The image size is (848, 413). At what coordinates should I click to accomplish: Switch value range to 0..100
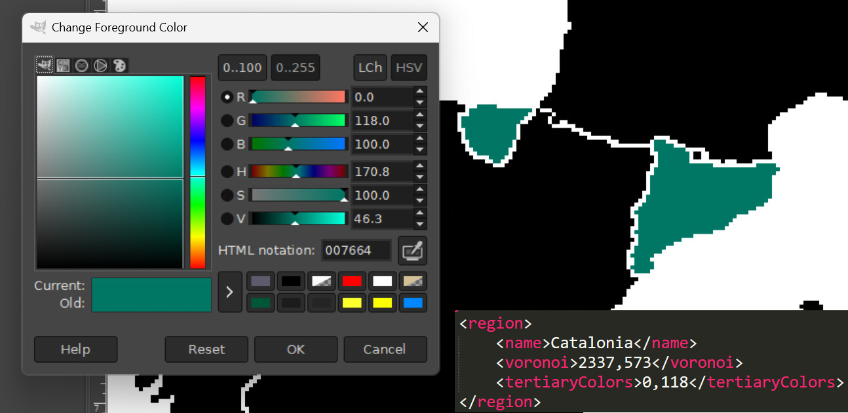tap(242, 67)
